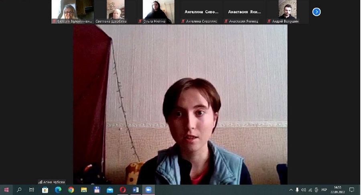Open File Explorer from the taskbar
This screenshot has width=361, height=195.
[x=84, y=190]
